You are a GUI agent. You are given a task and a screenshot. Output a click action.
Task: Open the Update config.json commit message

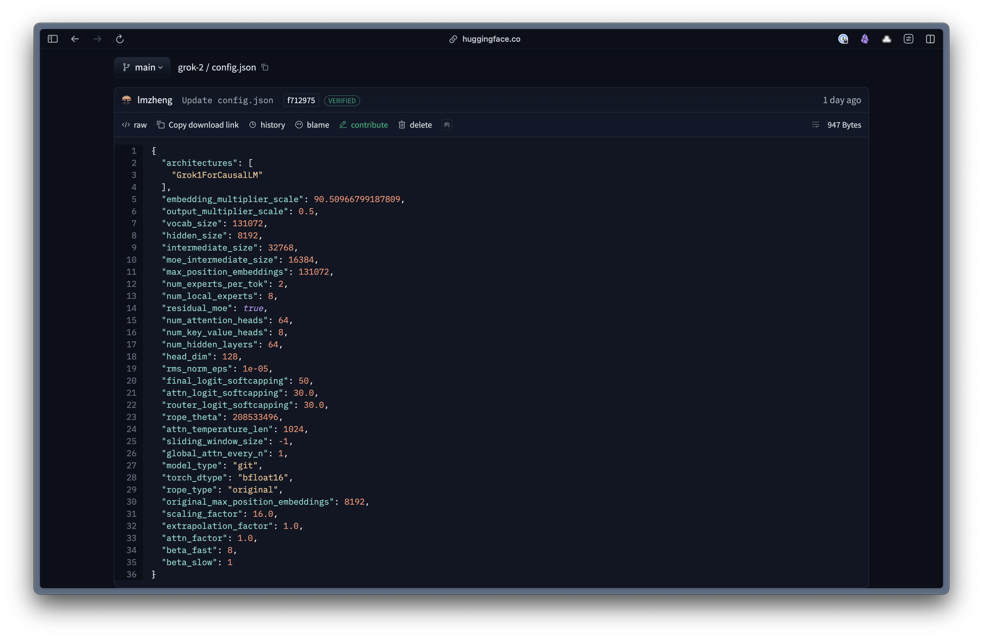click(228, 100)
